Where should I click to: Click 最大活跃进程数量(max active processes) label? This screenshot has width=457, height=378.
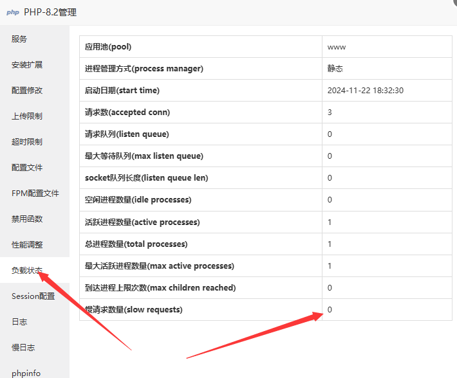coord(160,266)
